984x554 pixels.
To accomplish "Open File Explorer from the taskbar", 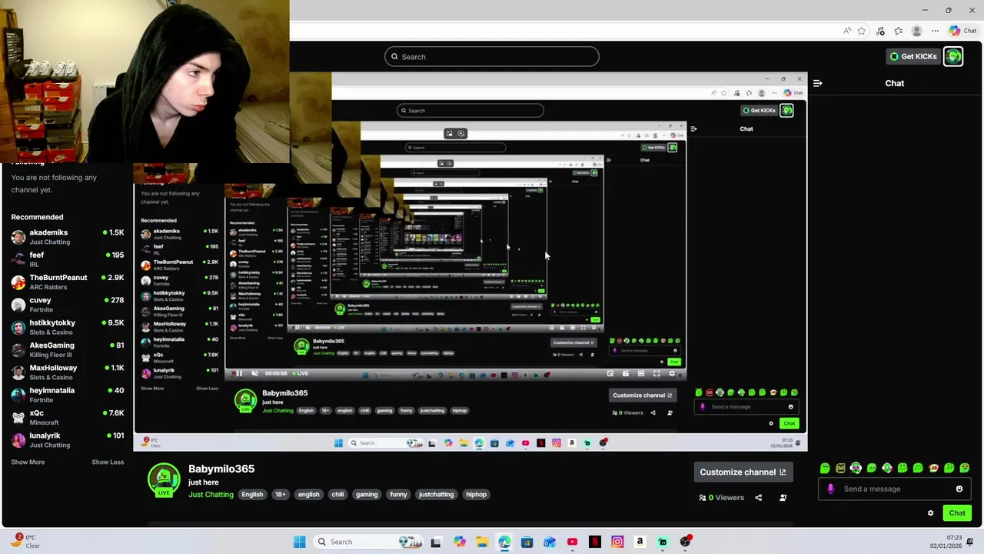I will [482, 542].
